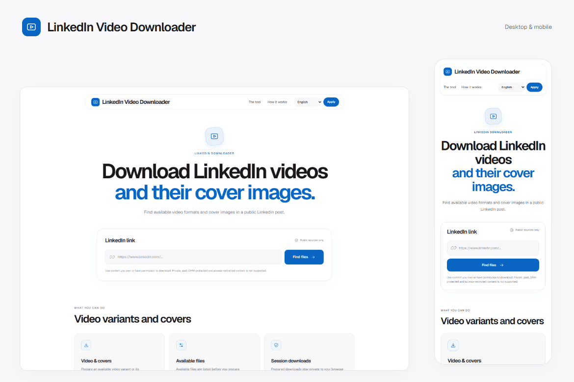Click the link icon in mobile URL field
The image size is (574, 382).
pos(454,248)
